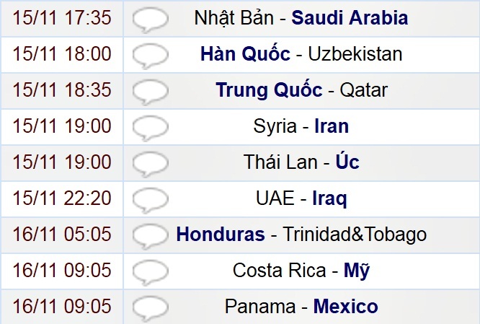Click speech bubble for Thái Lan - Úc

click(151, 163)
